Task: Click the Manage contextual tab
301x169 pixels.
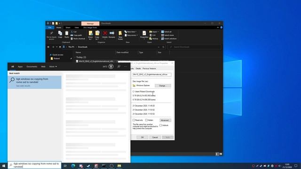Action: 90,23
